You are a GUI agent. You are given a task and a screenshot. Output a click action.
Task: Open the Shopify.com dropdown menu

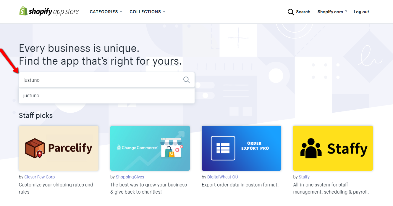tap(332, 12)
